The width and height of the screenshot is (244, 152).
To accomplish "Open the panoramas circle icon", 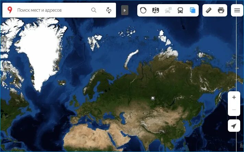I will [x=143, y=10].
